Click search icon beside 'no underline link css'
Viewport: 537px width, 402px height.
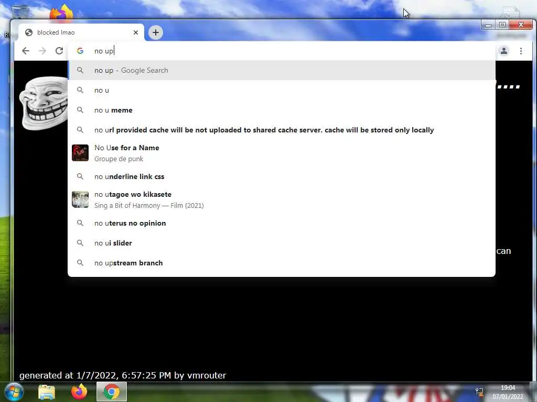(80, 176)
